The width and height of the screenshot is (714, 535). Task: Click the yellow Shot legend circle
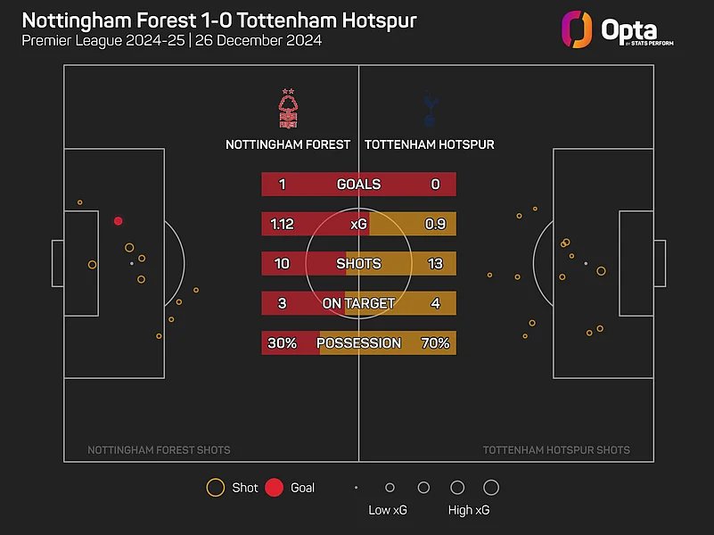click(x=215, y=488)
